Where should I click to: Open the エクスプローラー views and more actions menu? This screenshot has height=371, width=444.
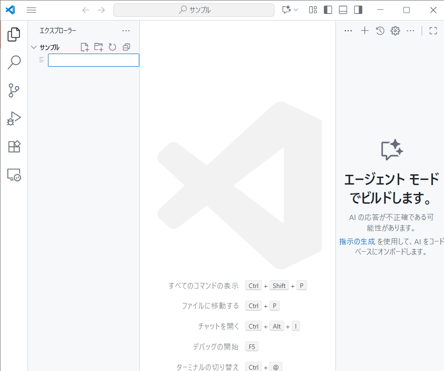[126, 31]
